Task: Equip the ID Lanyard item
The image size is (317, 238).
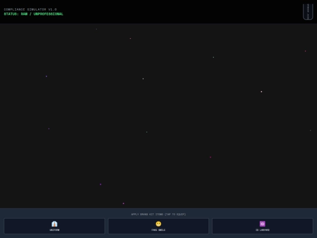Action: [262, 226]
